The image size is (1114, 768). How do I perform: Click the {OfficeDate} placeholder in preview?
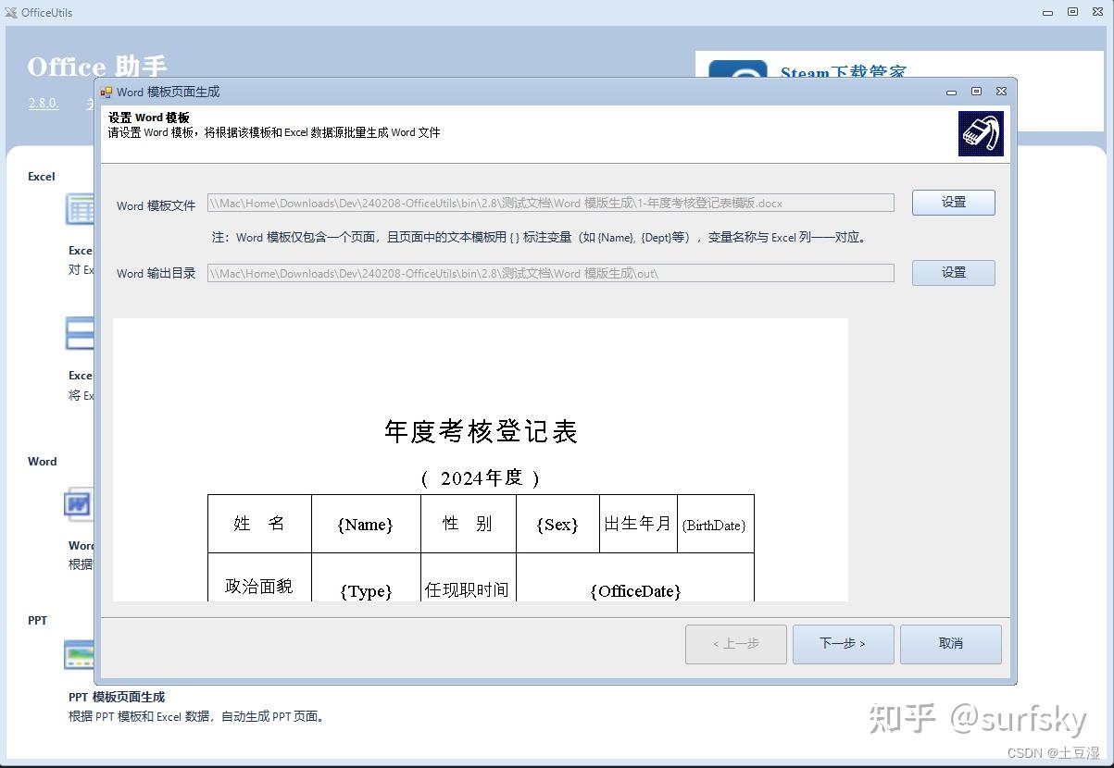tap(635, 590)
